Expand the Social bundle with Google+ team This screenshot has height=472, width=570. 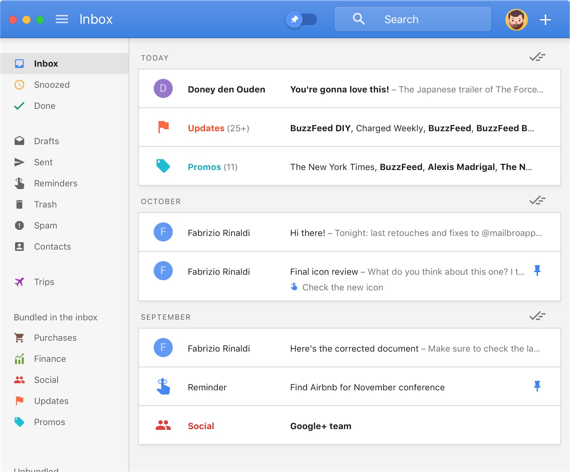point(349,425)
